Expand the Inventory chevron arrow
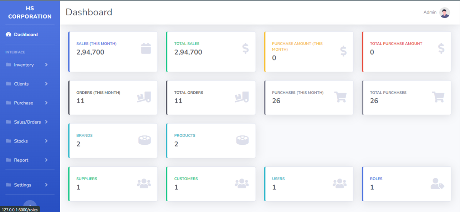The height and width of the screenshot is (212, 460). pos(46,65)
